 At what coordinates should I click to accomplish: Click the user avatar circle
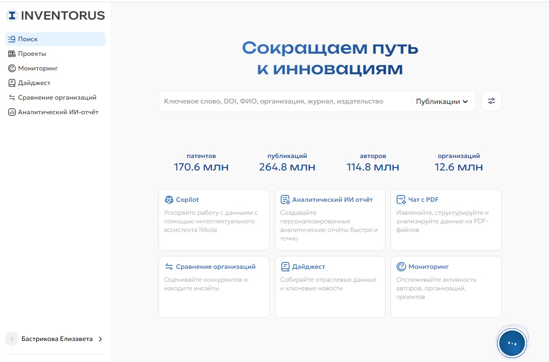[x=12, y=339]
